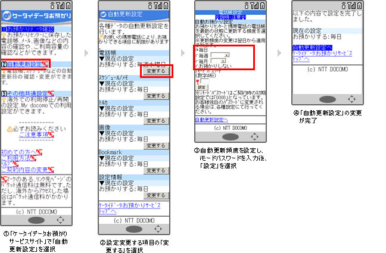386x253 pixels.
Task: Click the battery icon on fourth phone status bar
Action: (x=359, y=5)
